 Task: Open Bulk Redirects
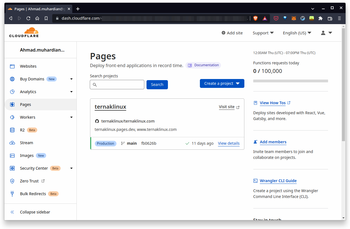coord(33,194)
